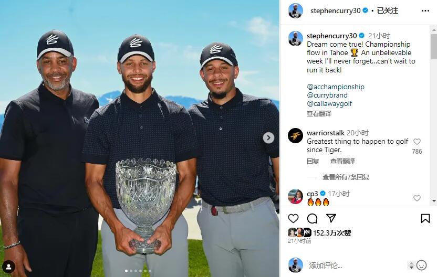Share the post with the paper plane icon
The image size is (437, 277).
point(331,218)
